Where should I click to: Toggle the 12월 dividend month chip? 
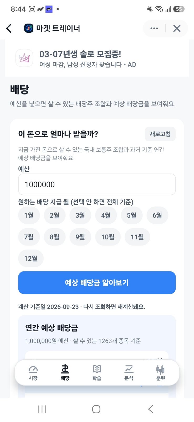[x=31, y=258]
